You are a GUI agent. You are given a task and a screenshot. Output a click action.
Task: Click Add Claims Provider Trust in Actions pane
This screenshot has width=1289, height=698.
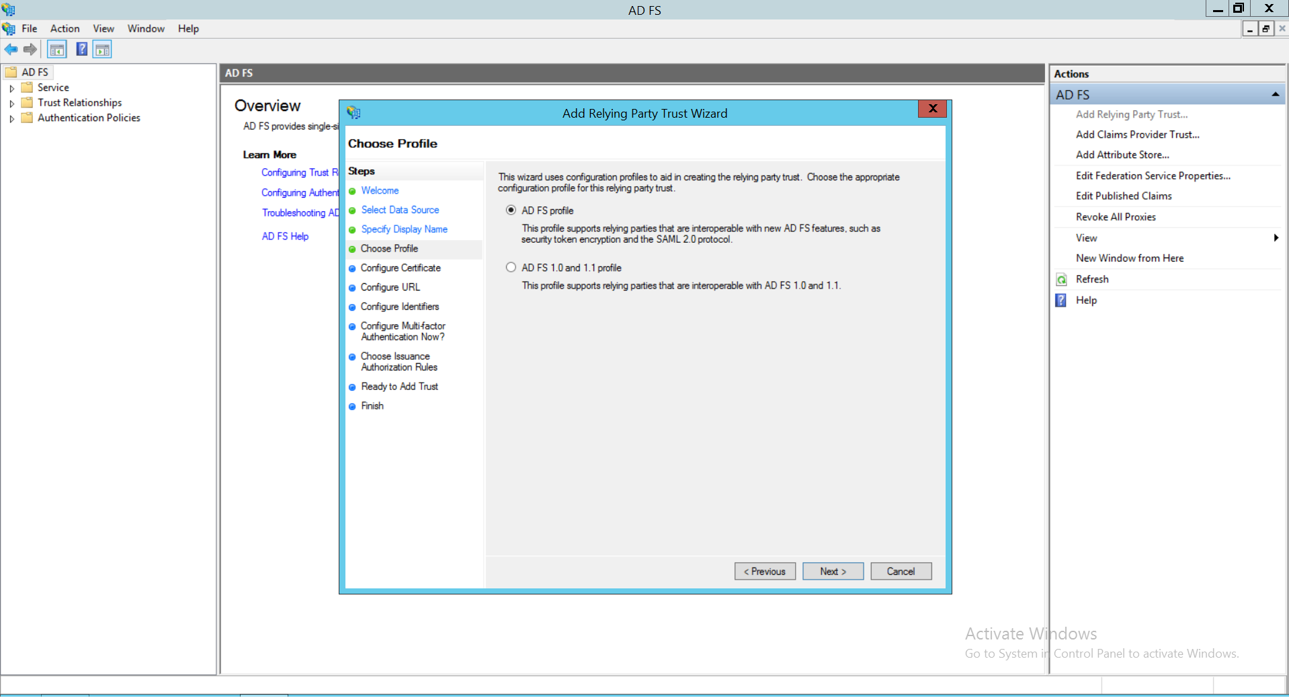pyautogui.click(x=1137, y=134)
